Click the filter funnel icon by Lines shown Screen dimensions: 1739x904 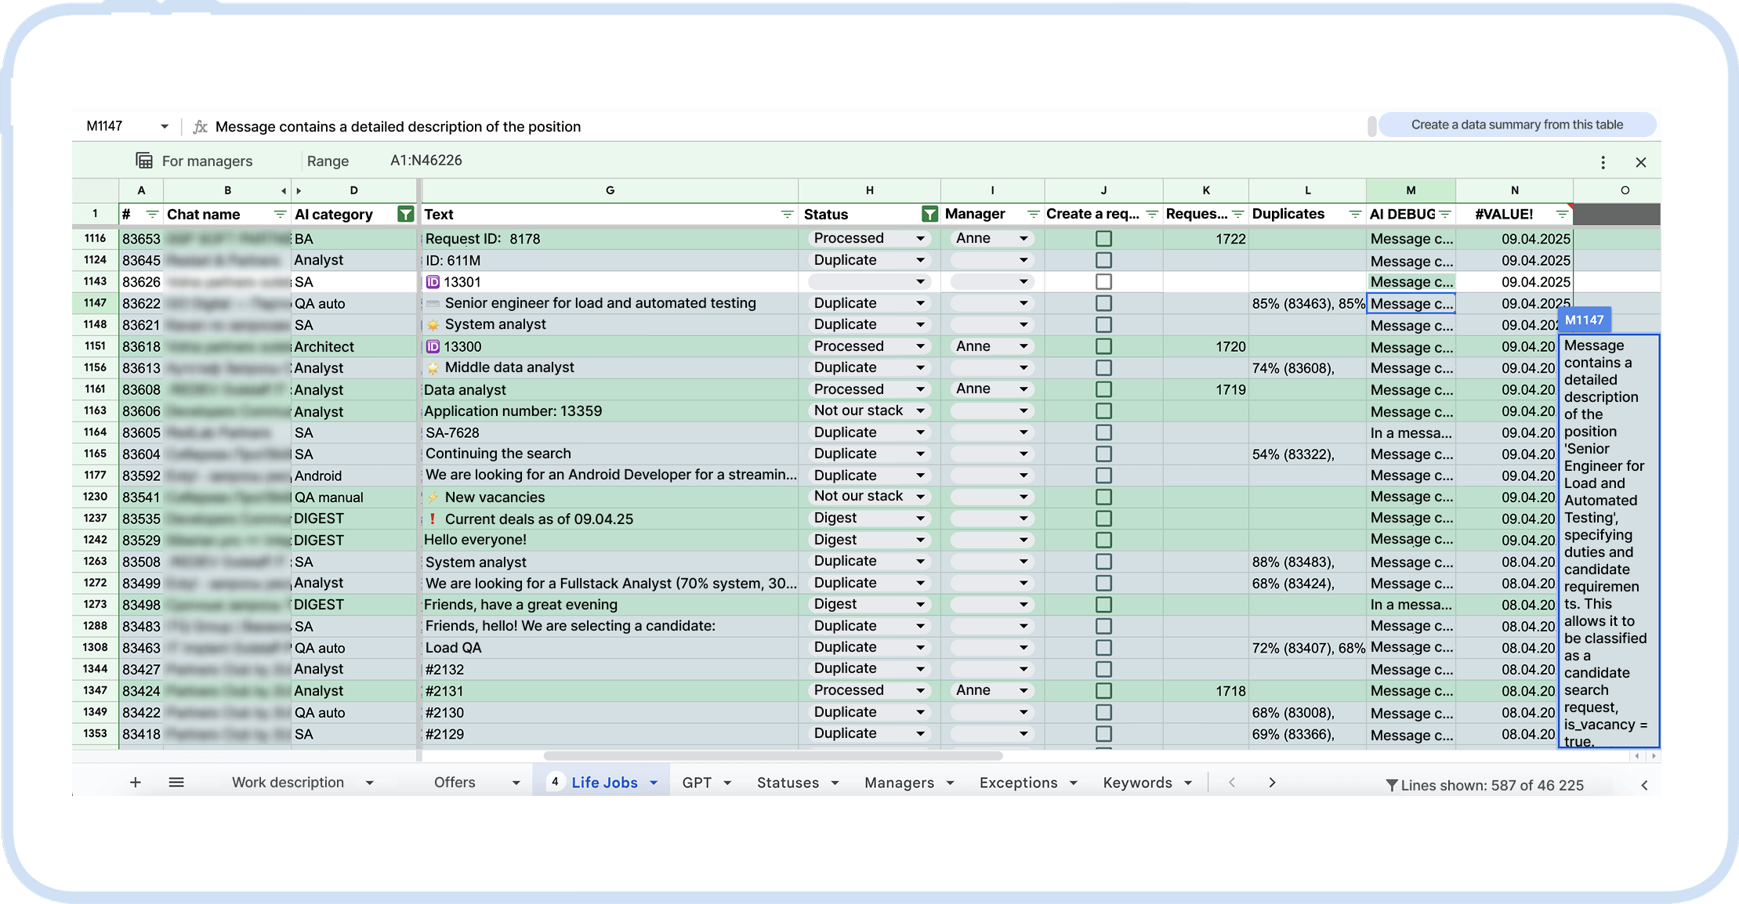tap(1391, 786)
